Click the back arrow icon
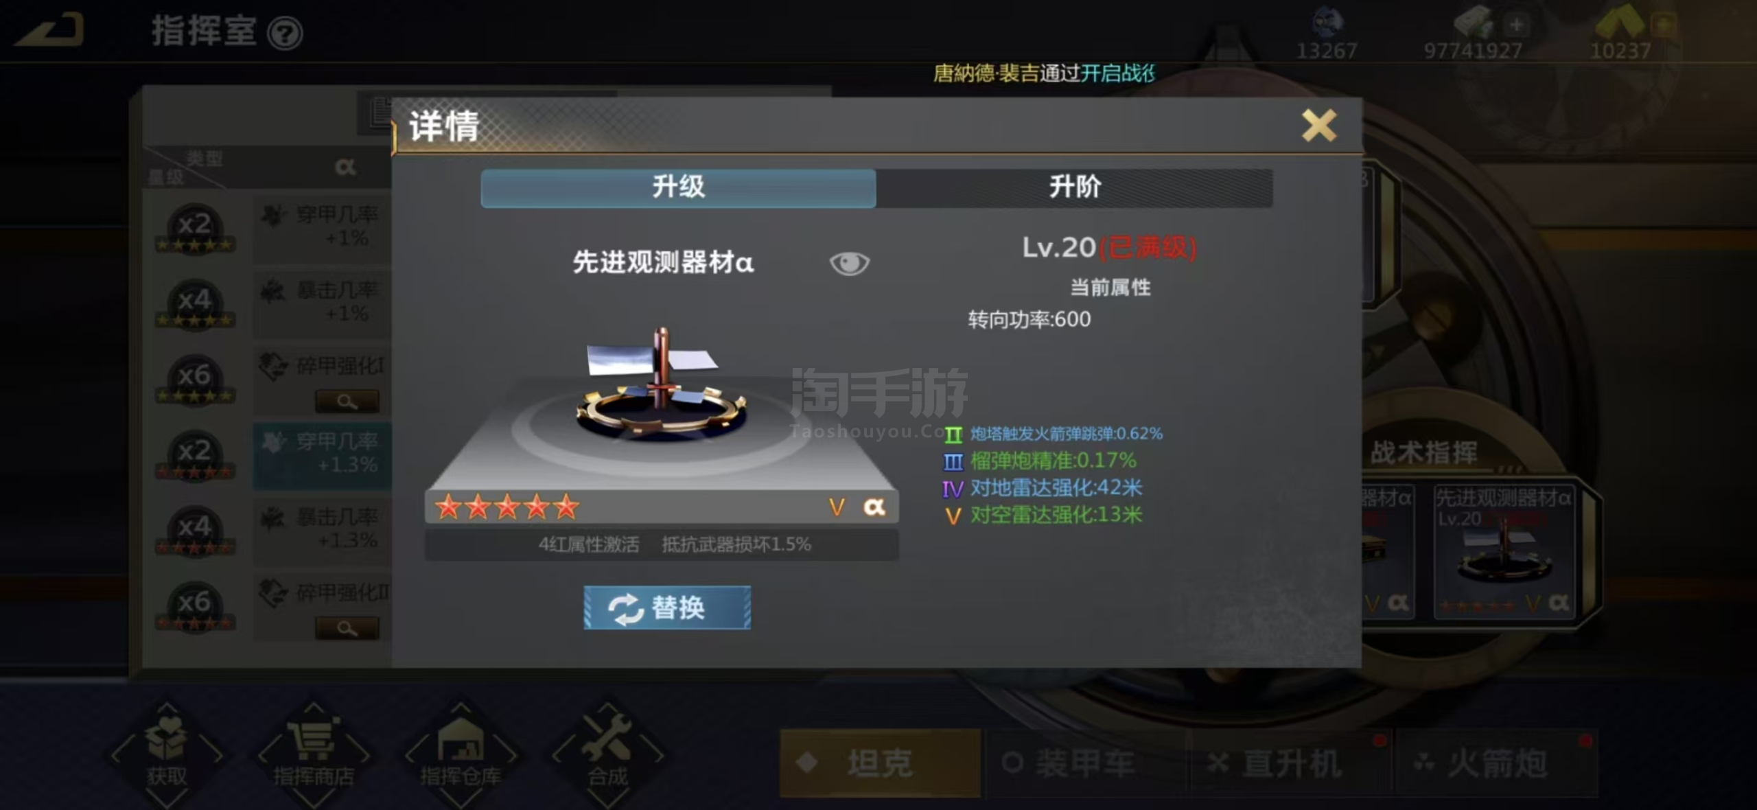This screenshot has height=810, width=1757. tap(49, 30)
